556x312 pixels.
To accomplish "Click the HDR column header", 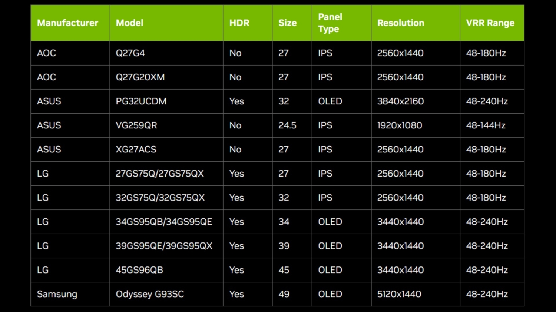I will coord(239,23).
